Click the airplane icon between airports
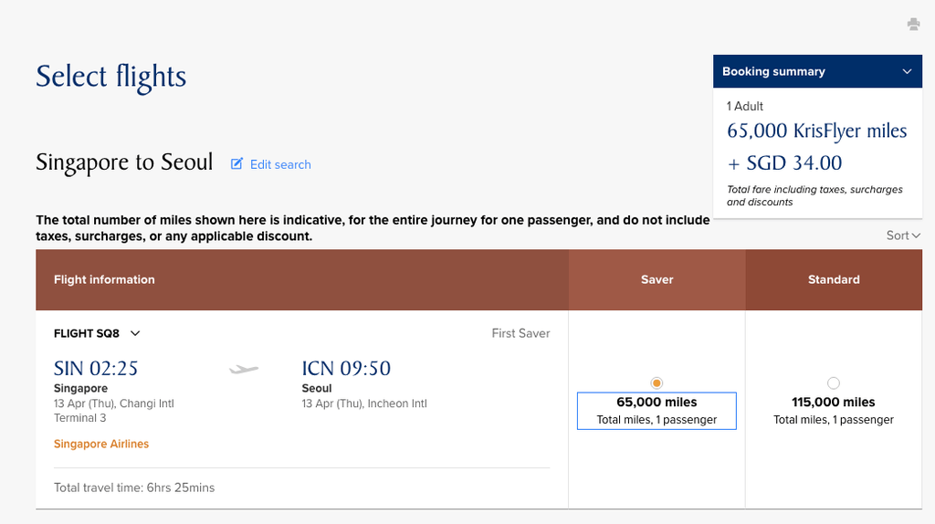The image size is (935, 524). click(244, 370)
